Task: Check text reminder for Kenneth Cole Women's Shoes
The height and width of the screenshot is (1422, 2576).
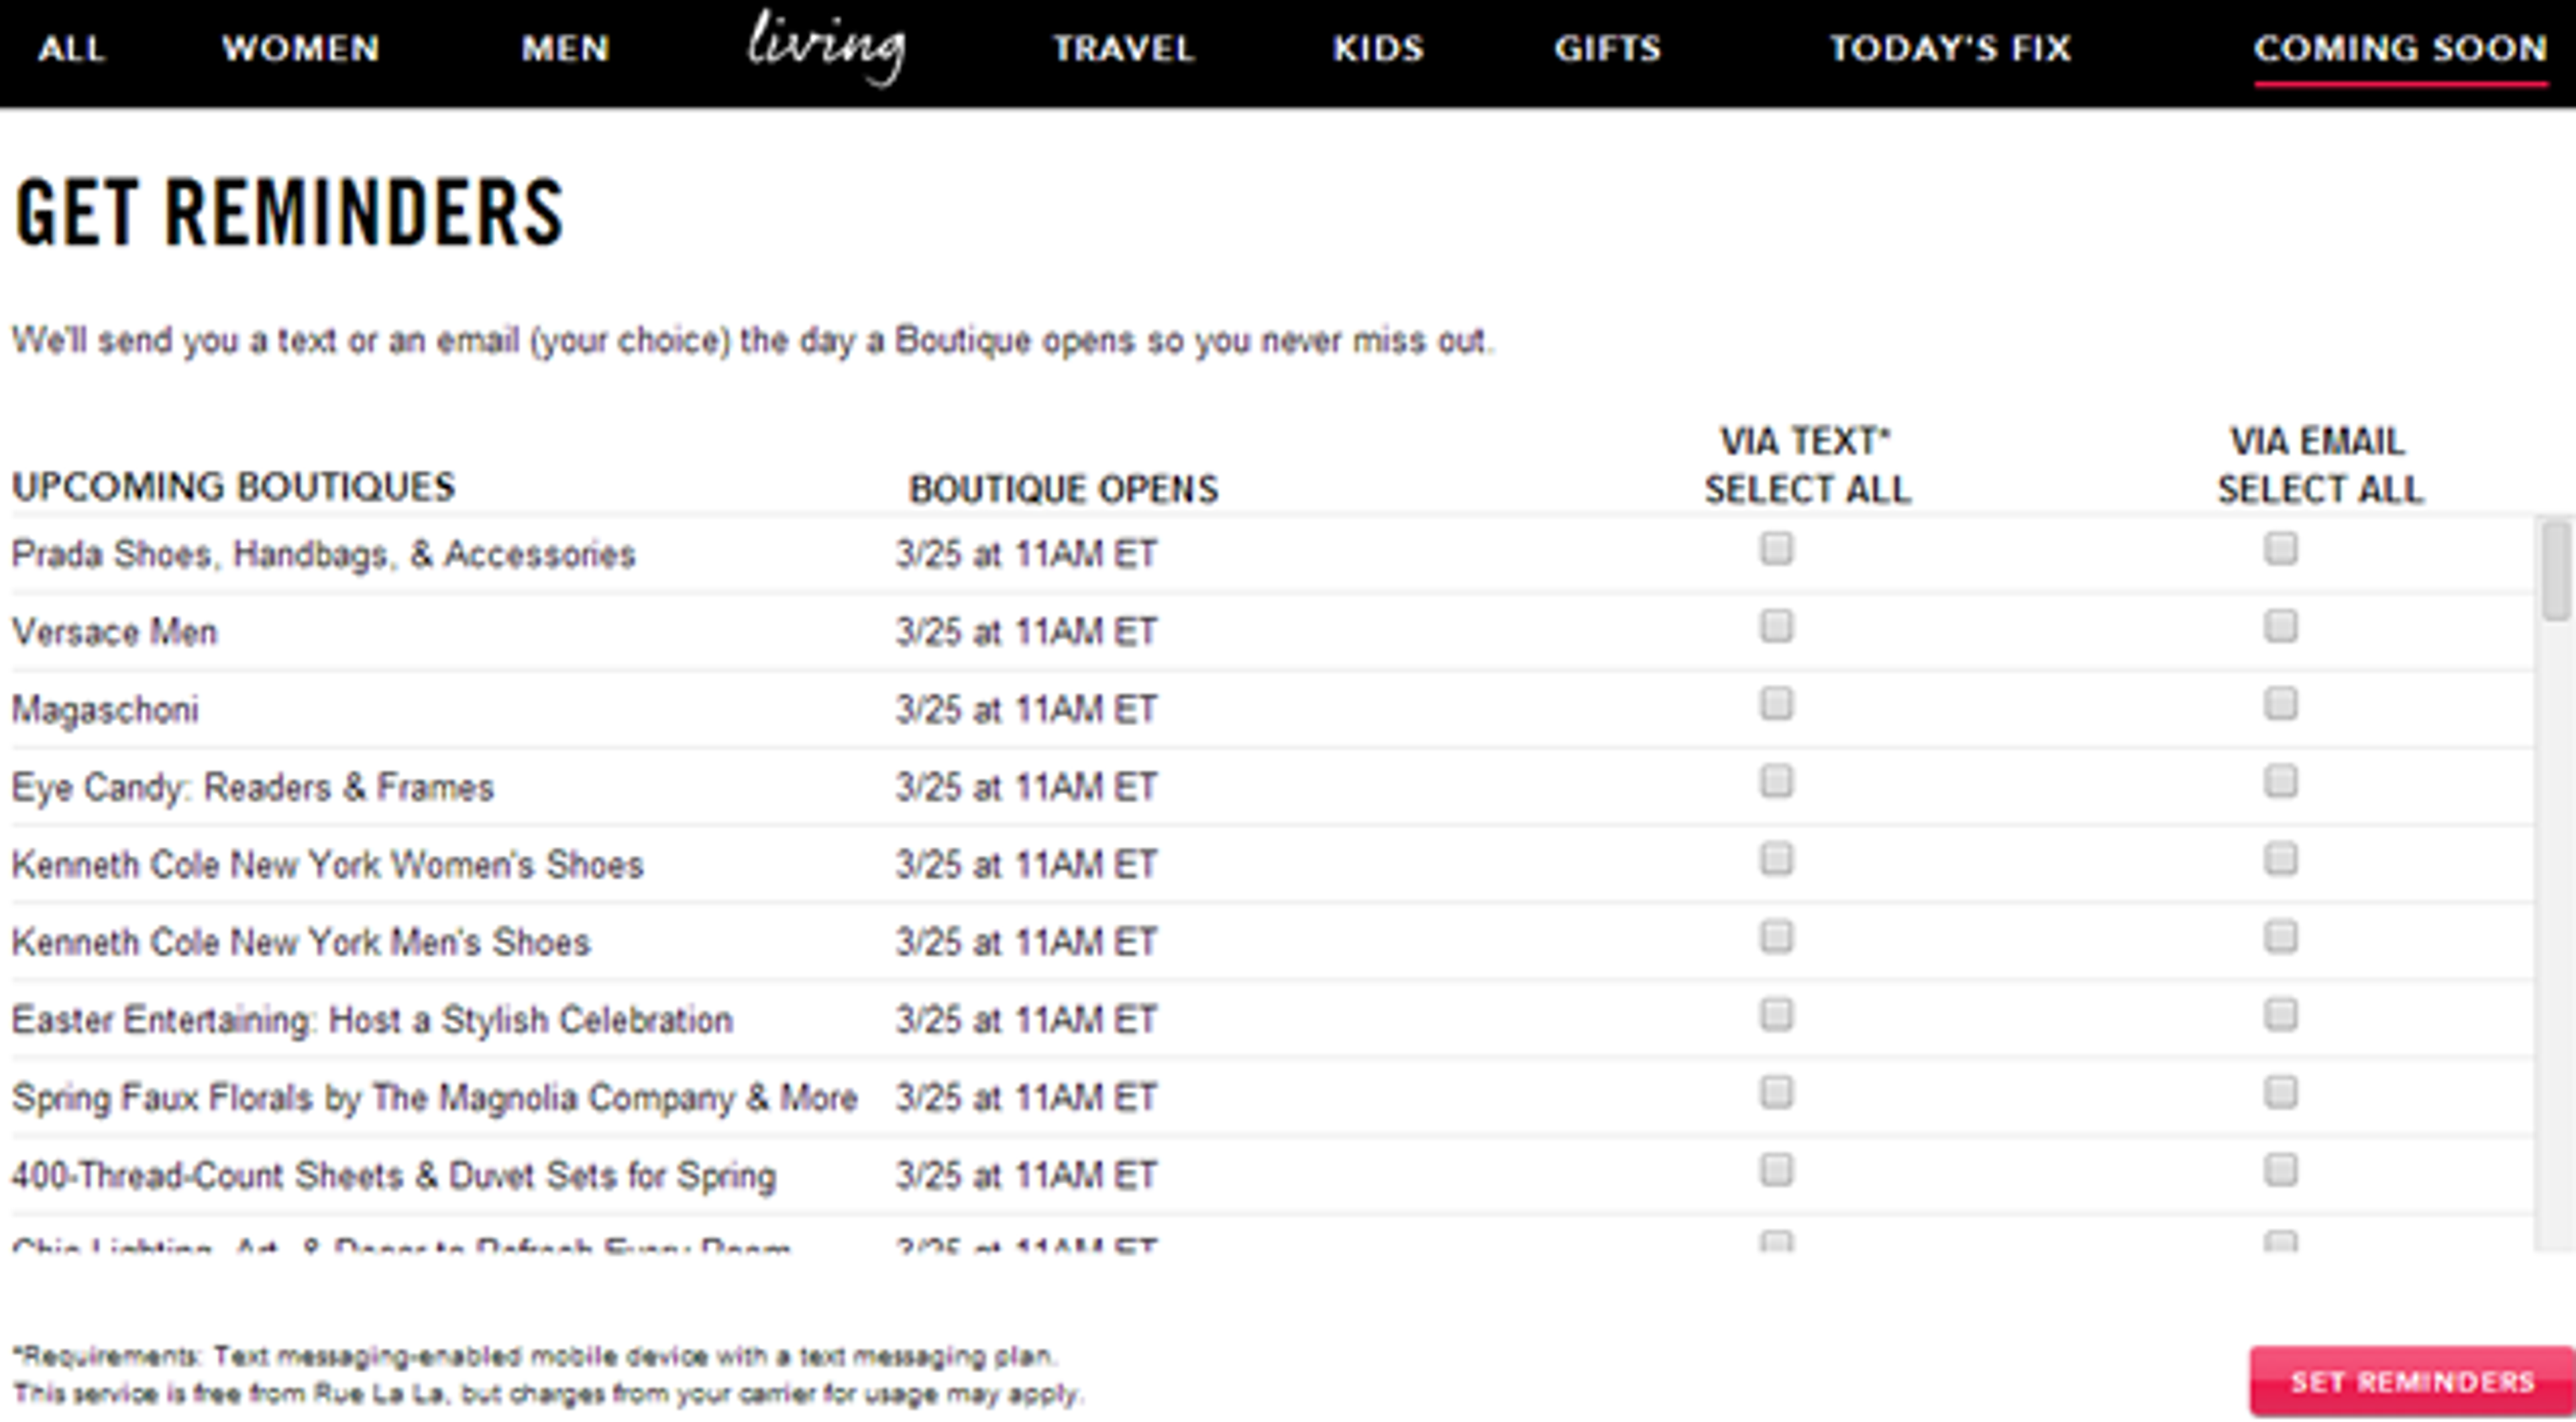Action: tap(1776, 860)
